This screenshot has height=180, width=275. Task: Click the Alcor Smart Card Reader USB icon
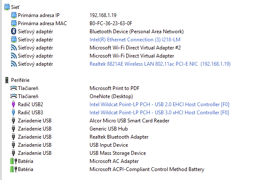(13, 121)
